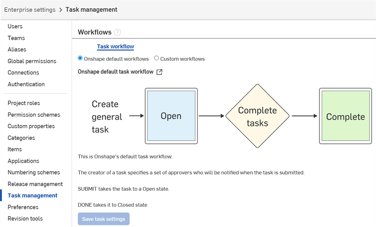Open the Users settings page

[x=15, y=26]
